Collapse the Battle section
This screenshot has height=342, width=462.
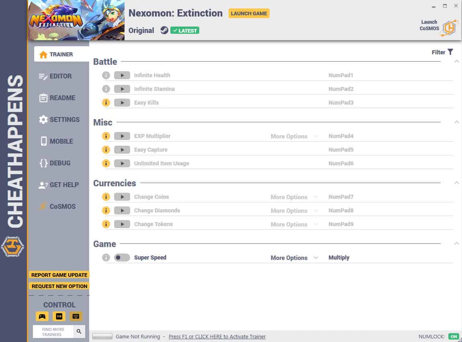456,62
